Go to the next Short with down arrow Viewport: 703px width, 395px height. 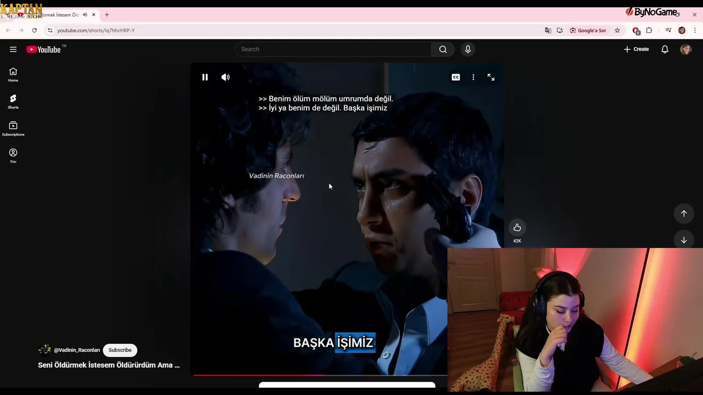684,240
